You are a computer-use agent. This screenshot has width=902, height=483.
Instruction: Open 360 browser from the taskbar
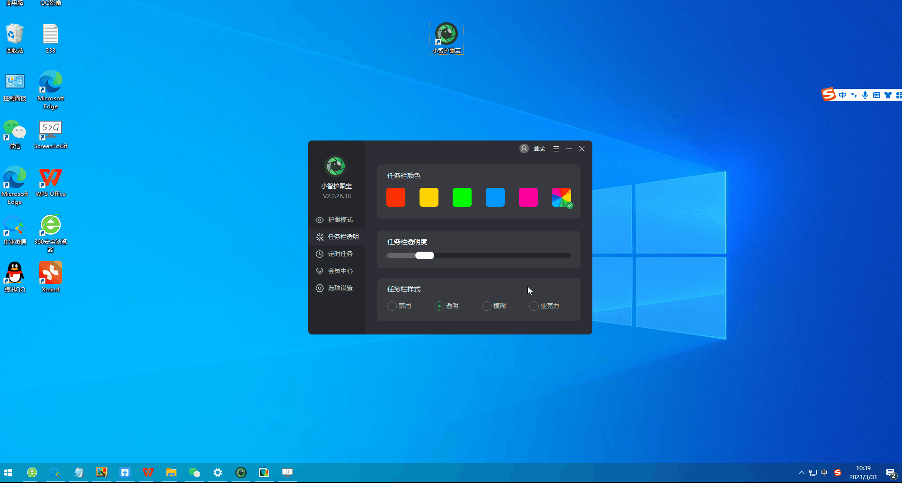32,473
